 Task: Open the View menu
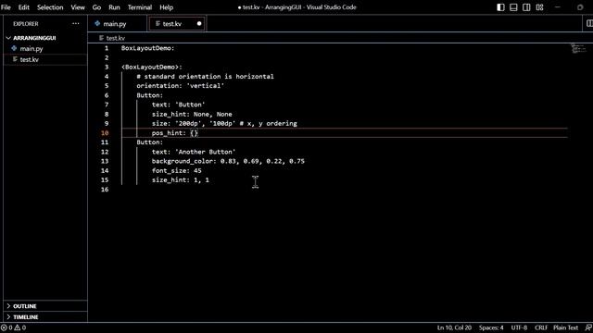(x=78, y=7)
